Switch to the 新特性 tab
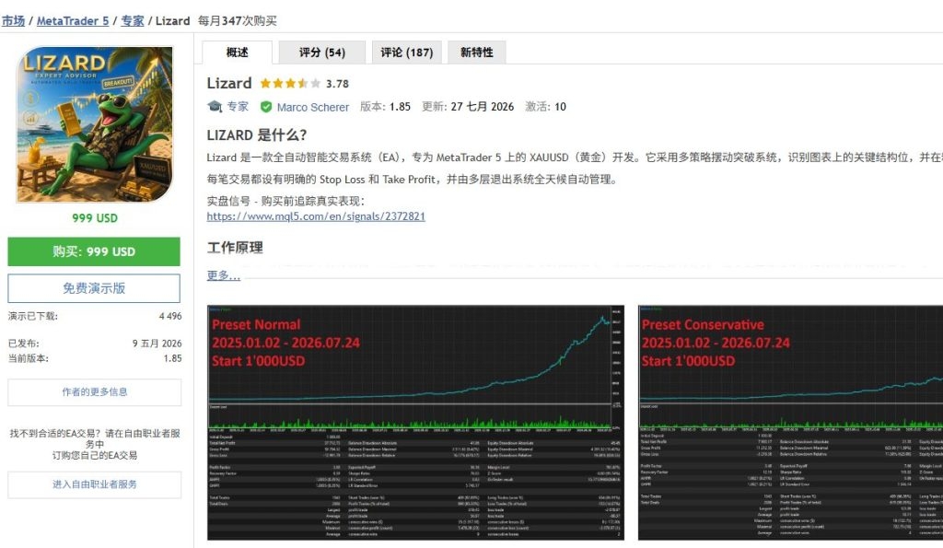 [477, 52]
